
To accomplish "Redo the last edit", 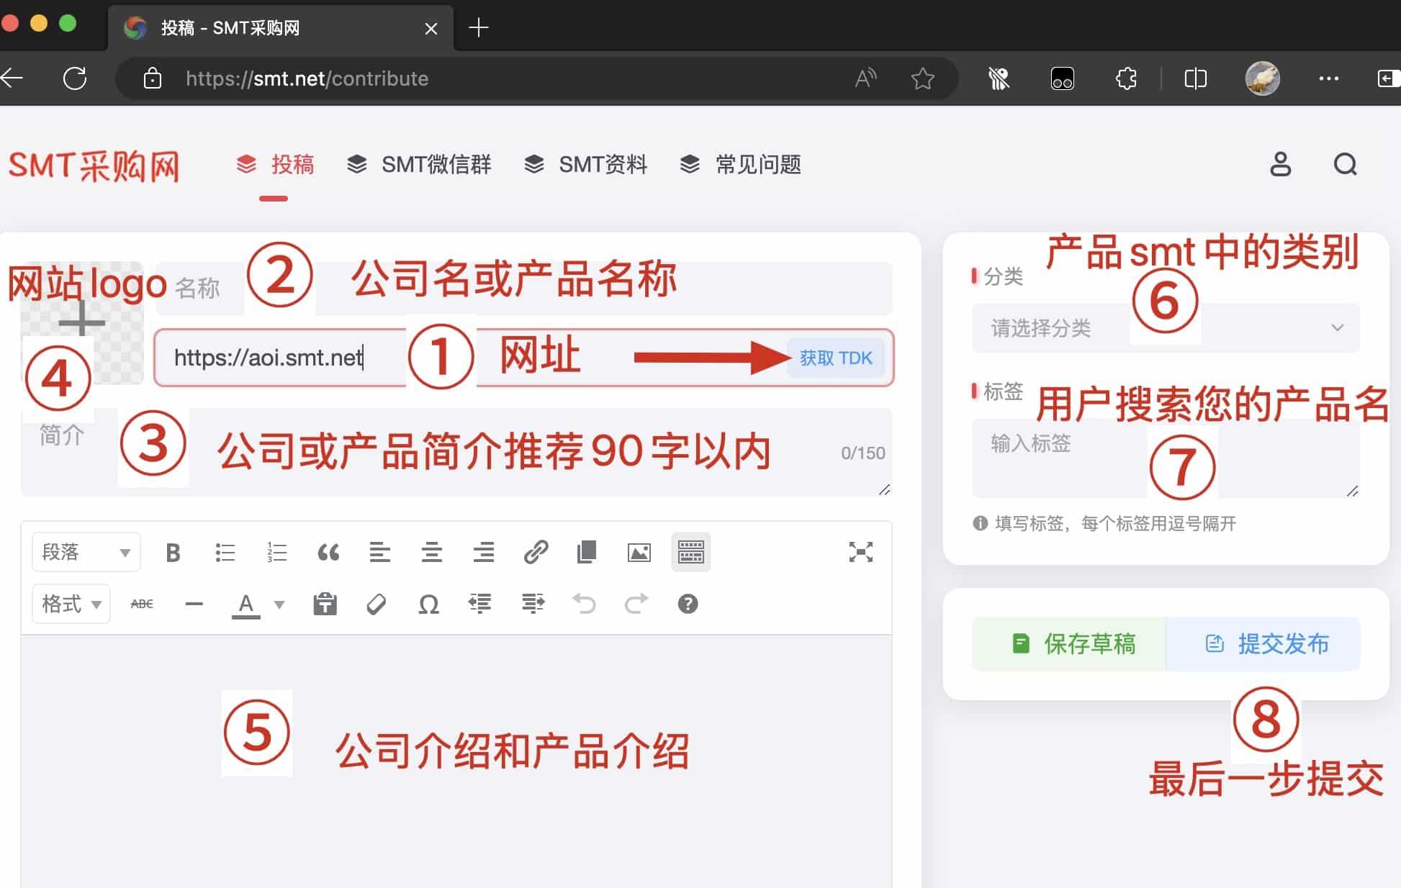I will (636, 604).
